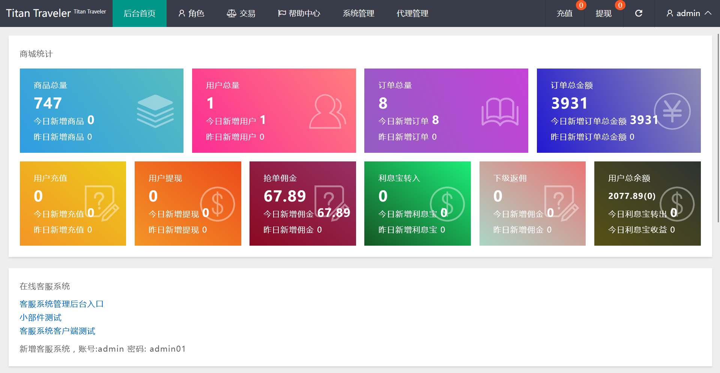This screenshot has width=720, height=373.
Task: Click the users icon in 用户总量 card
Action: tap(327, 112)
